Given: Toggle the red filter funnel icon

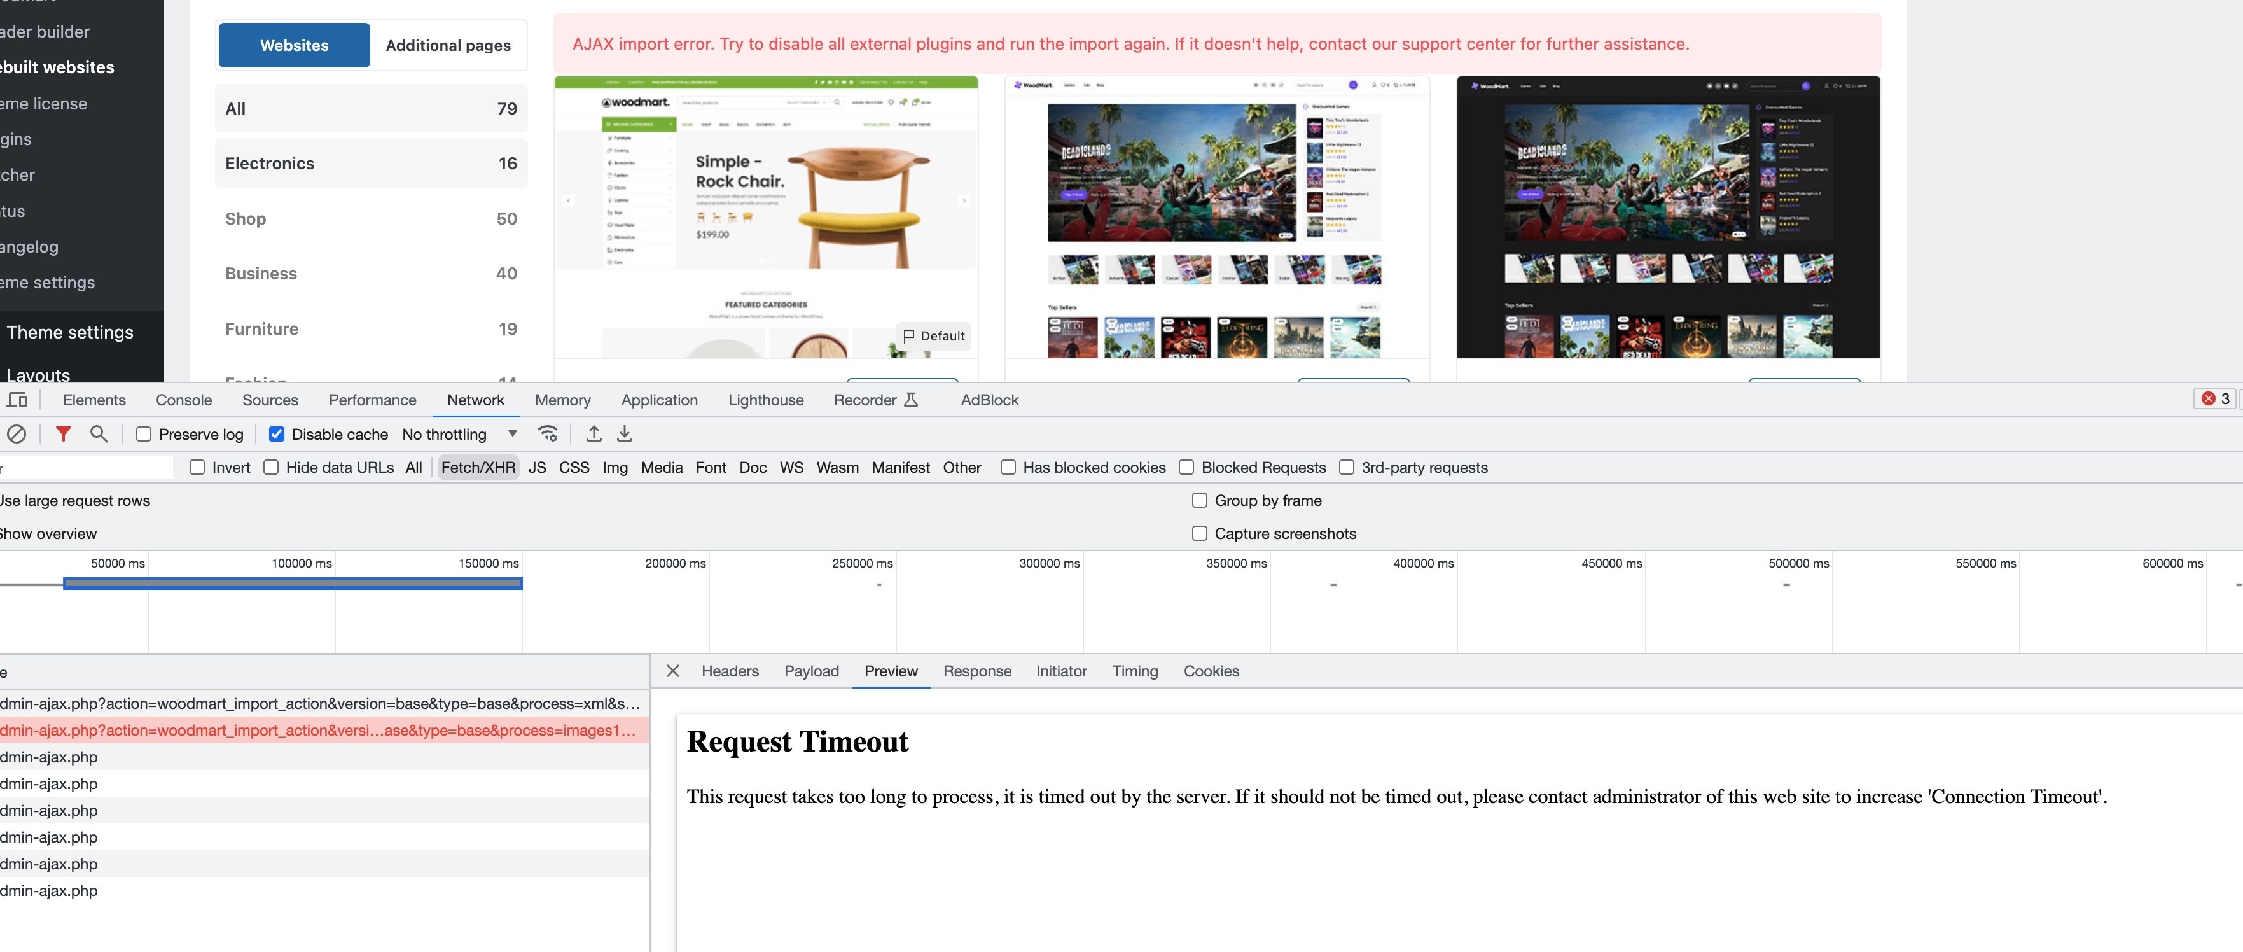Looking at the screenshot, I should pos(63,434).
